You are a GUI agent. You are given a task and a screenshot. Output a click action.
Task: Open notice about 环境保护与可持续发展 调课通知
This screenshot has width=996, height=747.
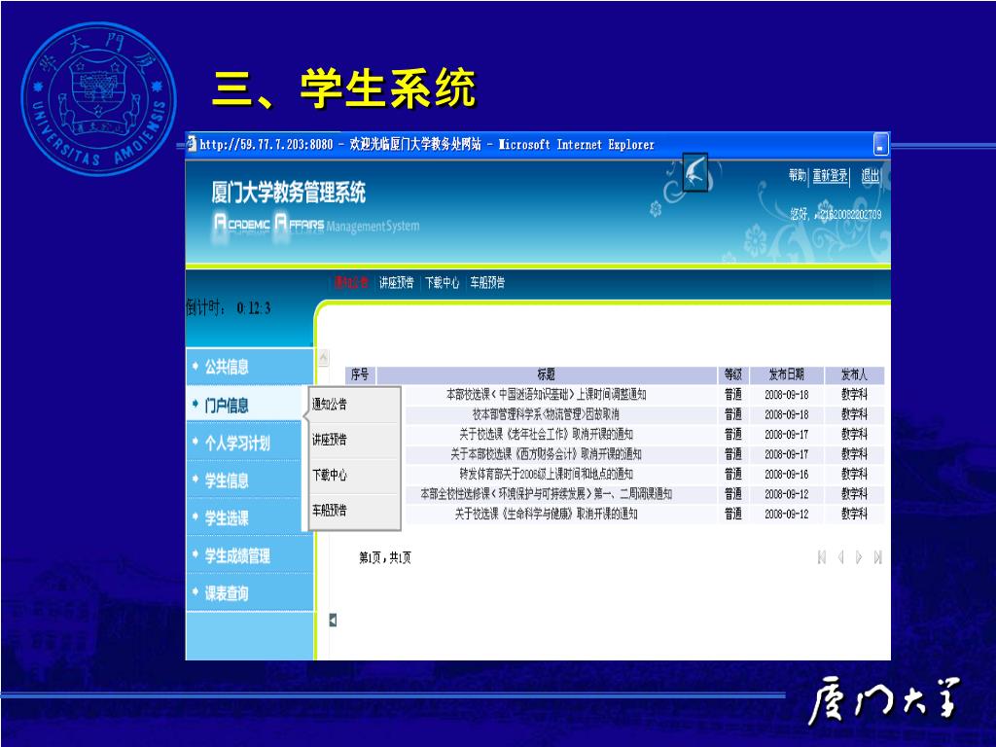tap(547, 493)
